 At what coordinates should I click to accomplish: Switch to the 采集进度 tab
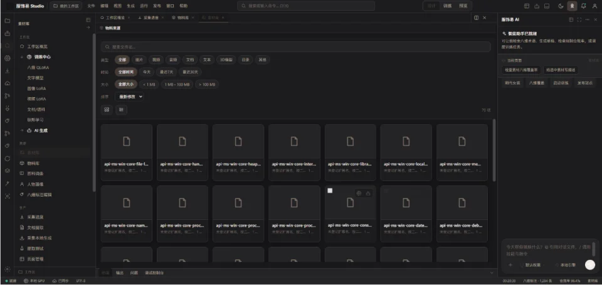tap(150, 18)
